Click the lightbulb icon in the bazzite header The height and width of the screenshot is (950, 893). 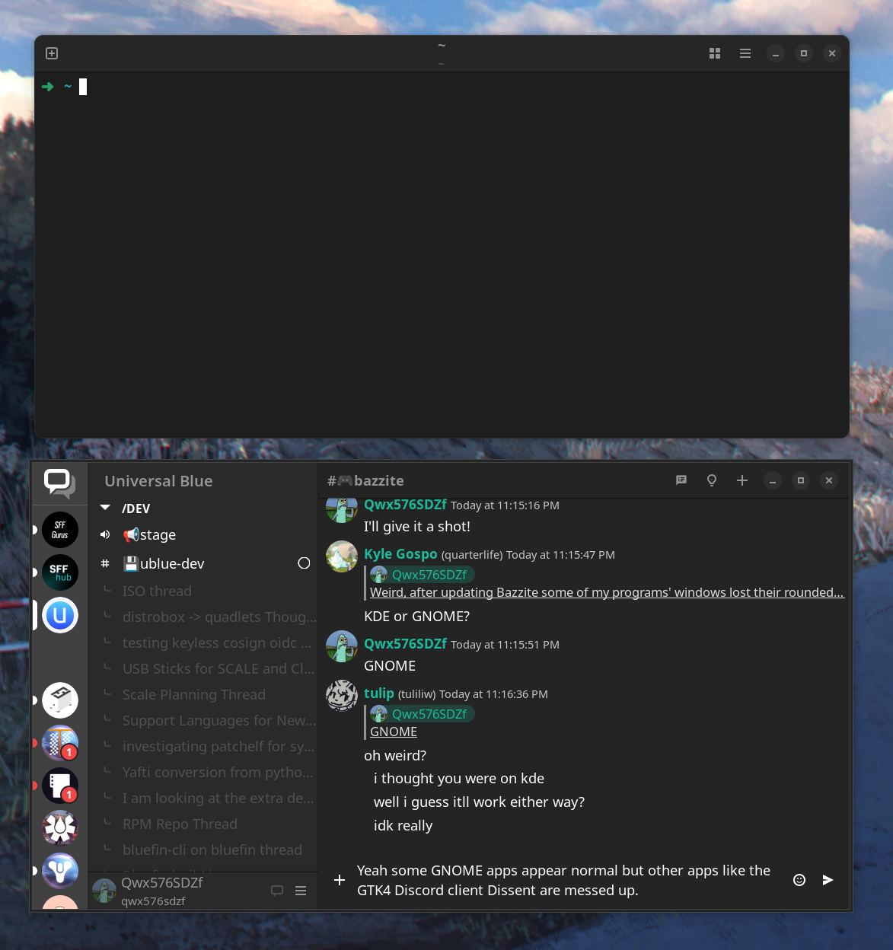point(711,480)
